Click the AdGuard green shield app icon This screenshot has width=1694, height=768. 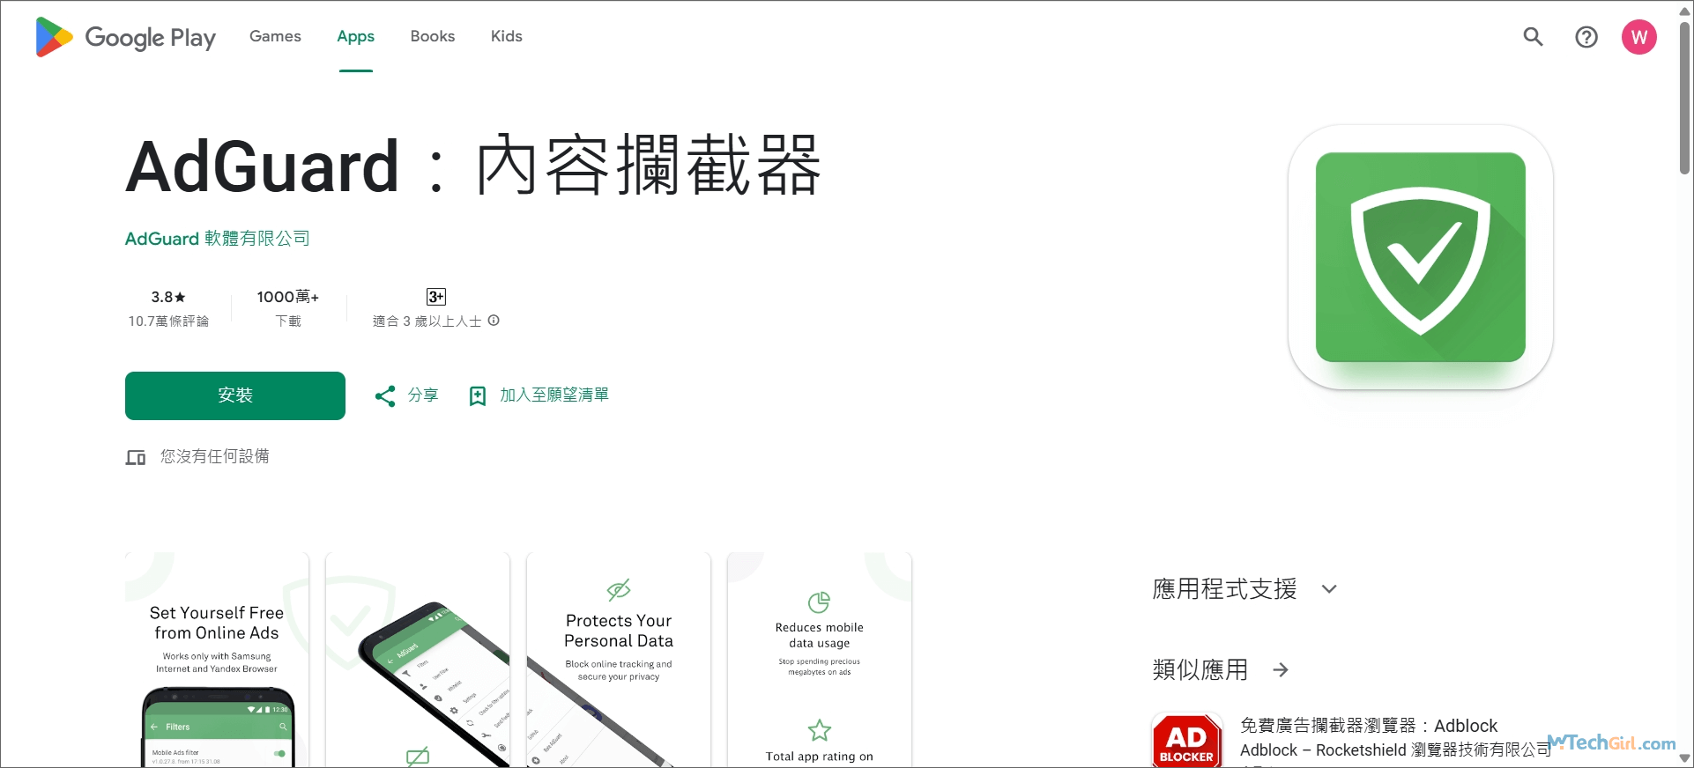[1420, 257]
